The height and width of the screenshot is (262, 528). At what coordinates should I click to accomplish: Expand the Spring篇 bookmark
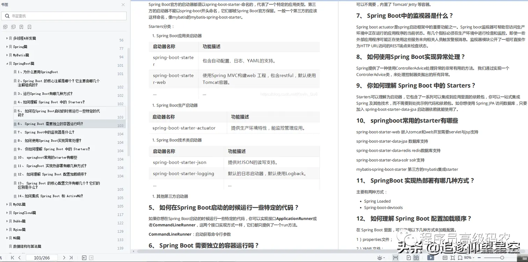click(x=7, y=47)
